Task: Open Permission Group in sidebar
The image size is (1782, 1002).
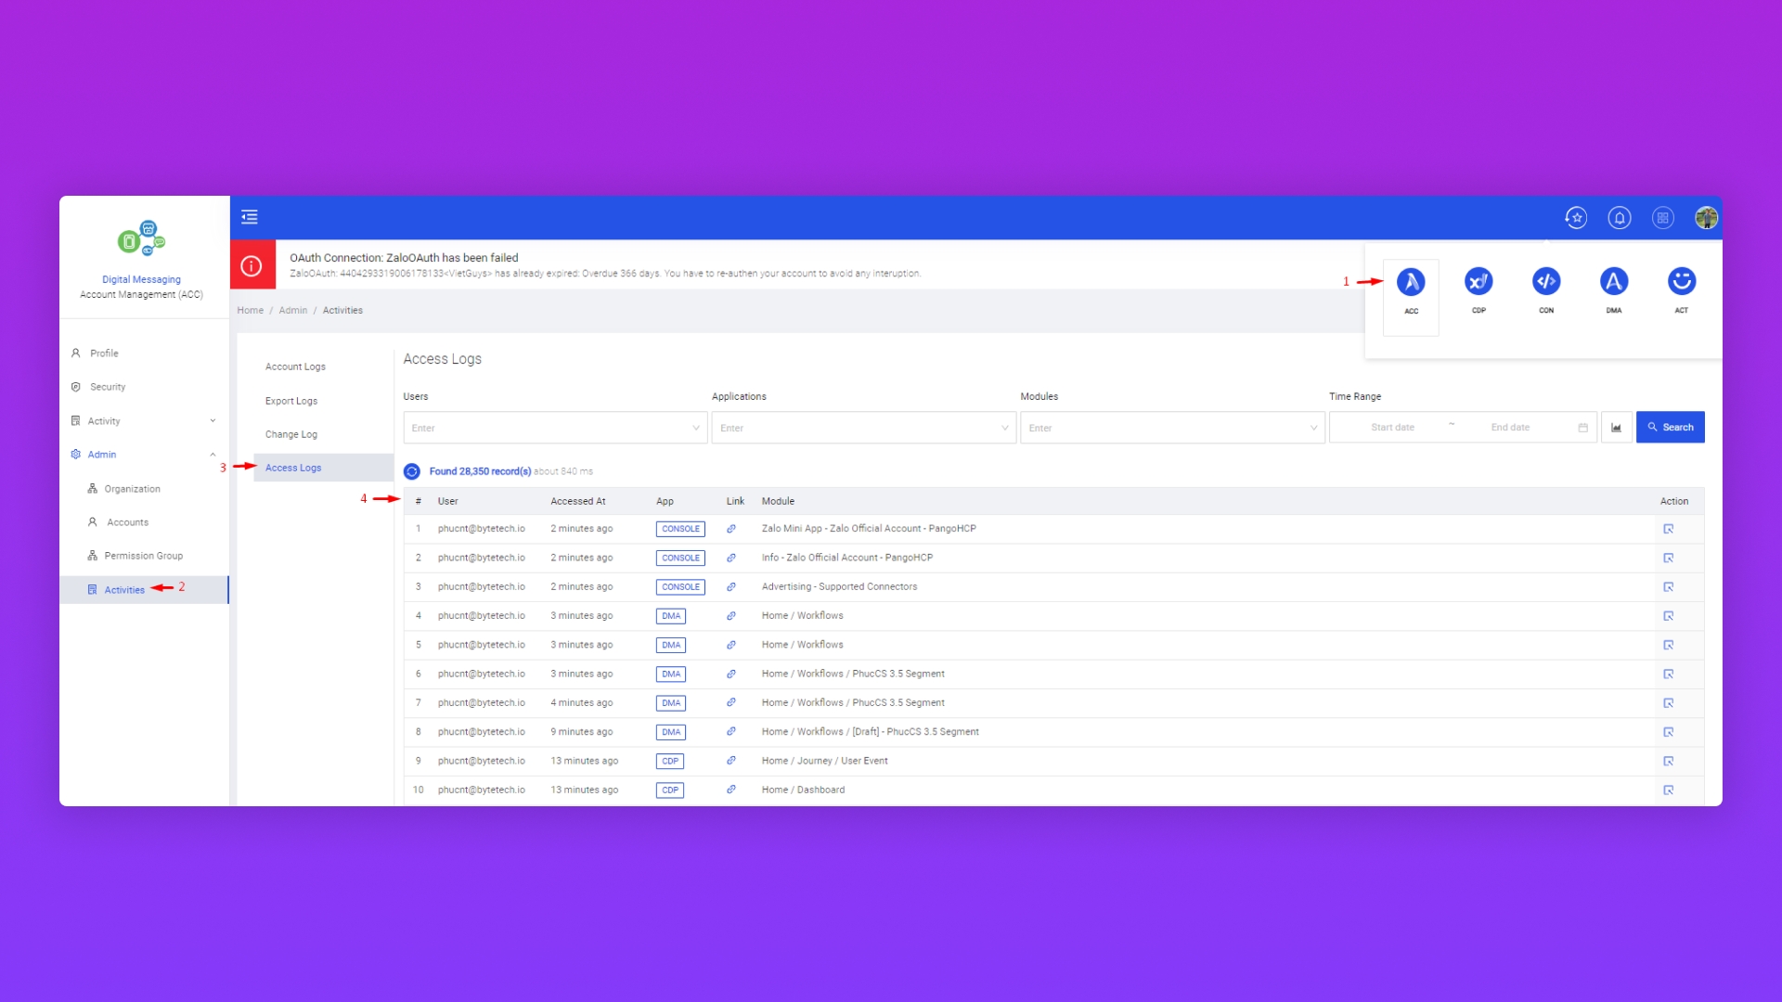Action: (x=143, y=556)
